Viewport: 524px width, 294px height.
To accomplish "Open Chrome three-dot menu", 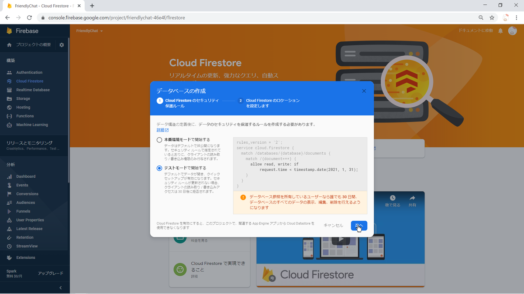I will coord(517,17).
